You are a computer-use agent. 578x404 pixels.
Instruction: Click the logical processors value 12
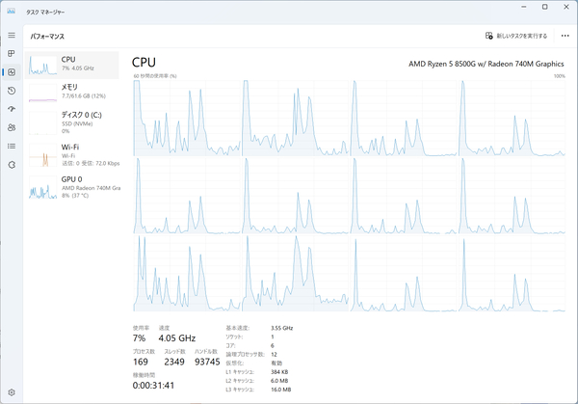point(274,354)
